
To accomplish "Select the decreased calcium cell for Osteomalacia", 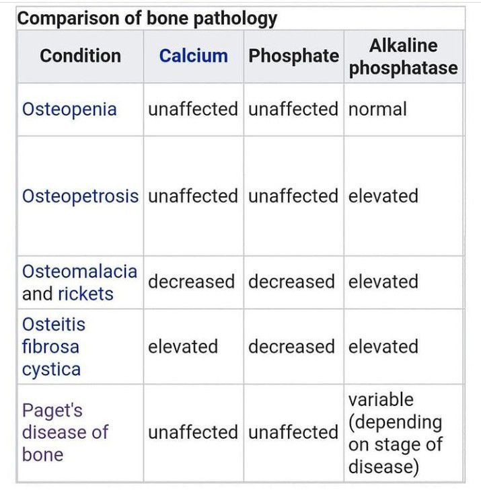I will pyautogui.click(x=191, y=282).
